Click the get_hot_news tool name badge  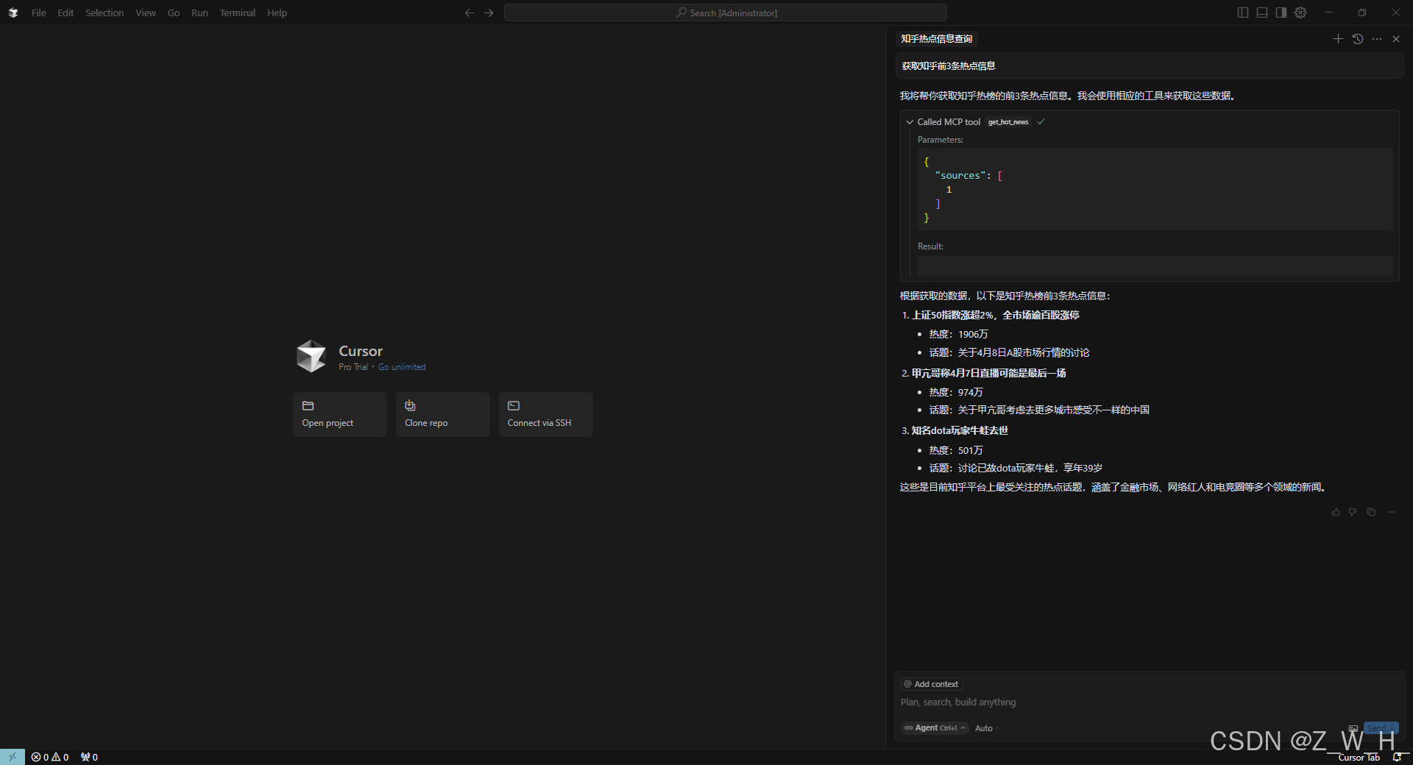pos(1008,122)
